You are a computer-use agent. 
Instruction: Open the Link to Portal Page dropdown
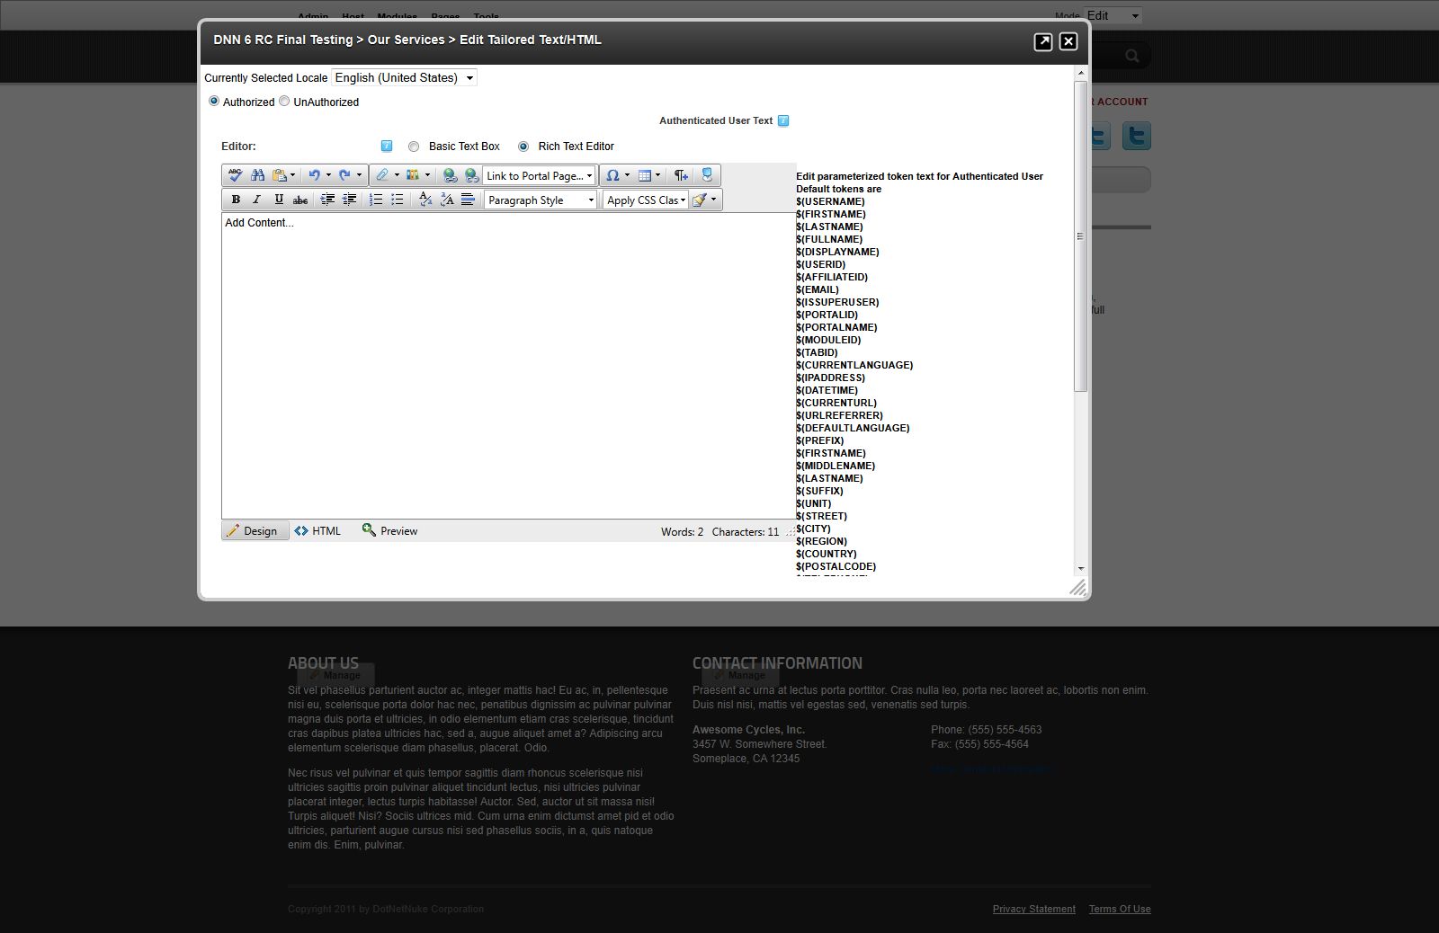click(539, 175)
